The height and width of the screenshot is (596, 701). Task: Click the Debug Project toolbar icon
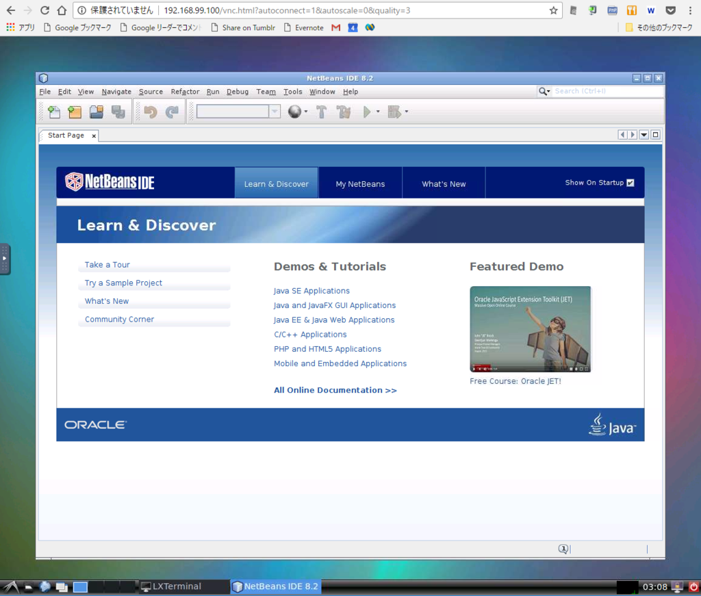tap(394, 112)
